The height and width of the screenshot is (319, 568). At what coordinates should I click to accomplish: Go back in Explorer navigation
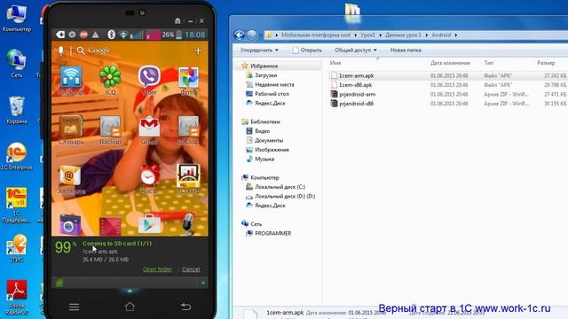239,35
